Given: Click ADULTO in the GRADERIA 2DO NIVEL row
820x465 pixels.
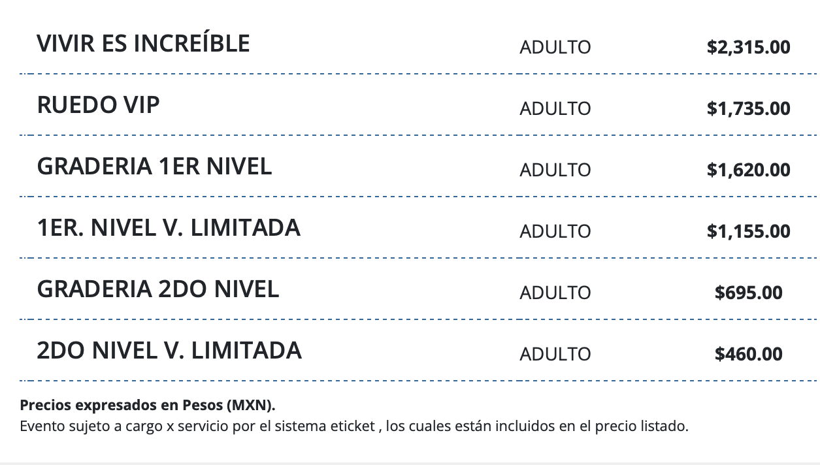Looking at the screenshot, I should point(555,293).
